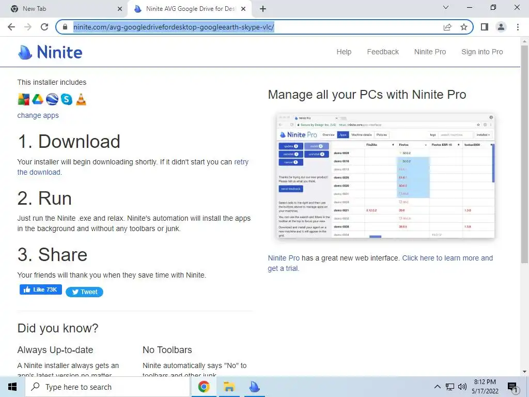Viewport: 529px width, 397px height.
Task: Switch to the New Tab tab
Action: [64, 9]
